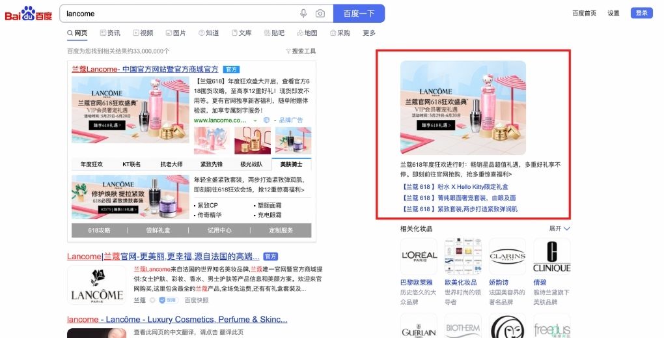
Task: Click the 登录 button
Action: pyautogui.click(x=642, y=13)
